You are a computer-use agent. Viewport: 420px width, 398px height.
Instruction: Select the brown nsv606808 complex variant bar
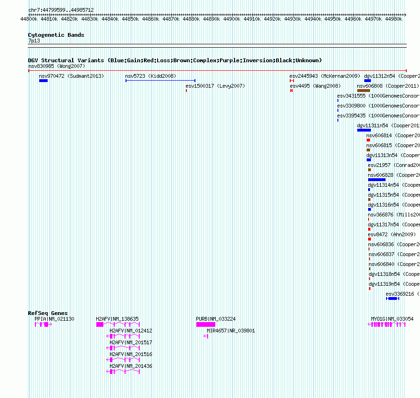point(363,91)
